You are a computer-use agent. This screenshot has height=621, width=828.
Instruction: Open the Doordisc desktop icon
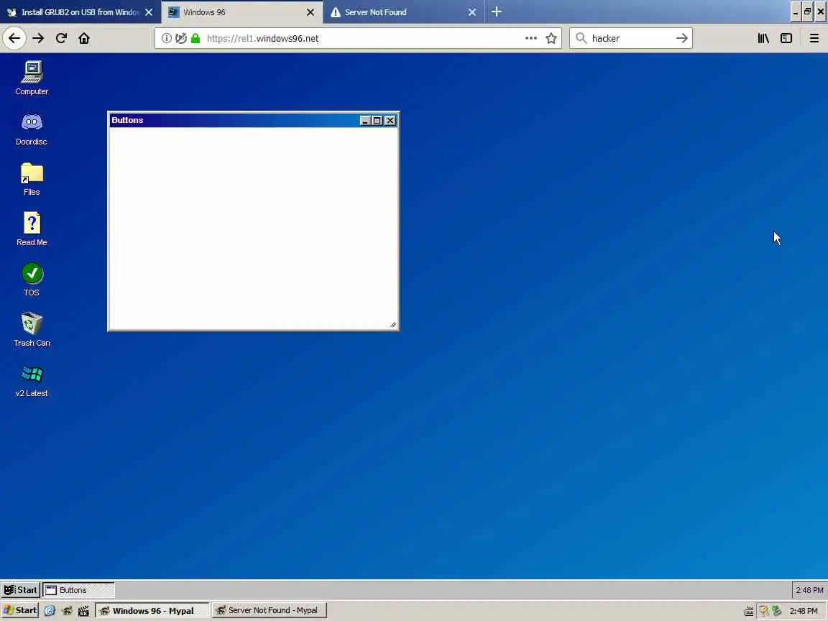pos(32,129)
